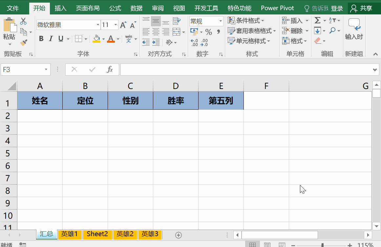Expand the formula bar

(x=375, y=70)
